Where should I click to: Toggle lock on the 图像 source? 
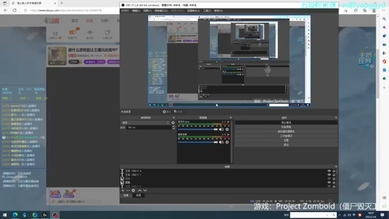point(334,182)
